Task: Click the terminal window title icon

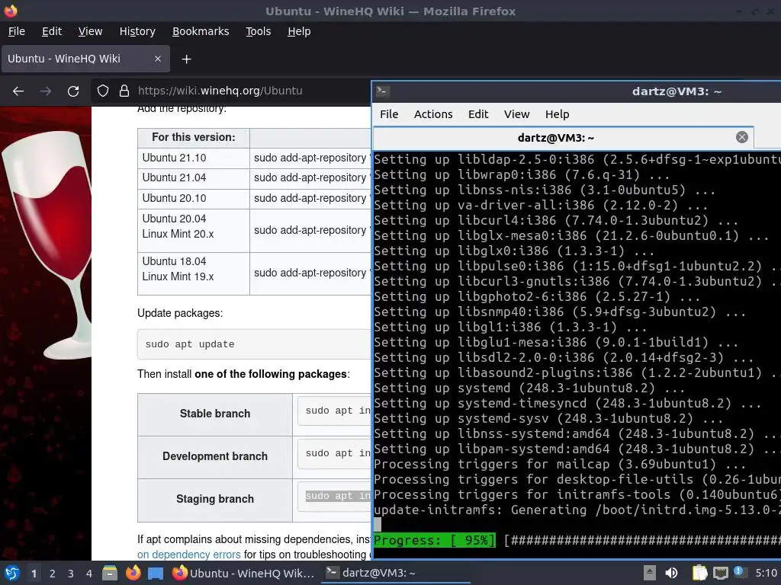Action: coord(383,91)
